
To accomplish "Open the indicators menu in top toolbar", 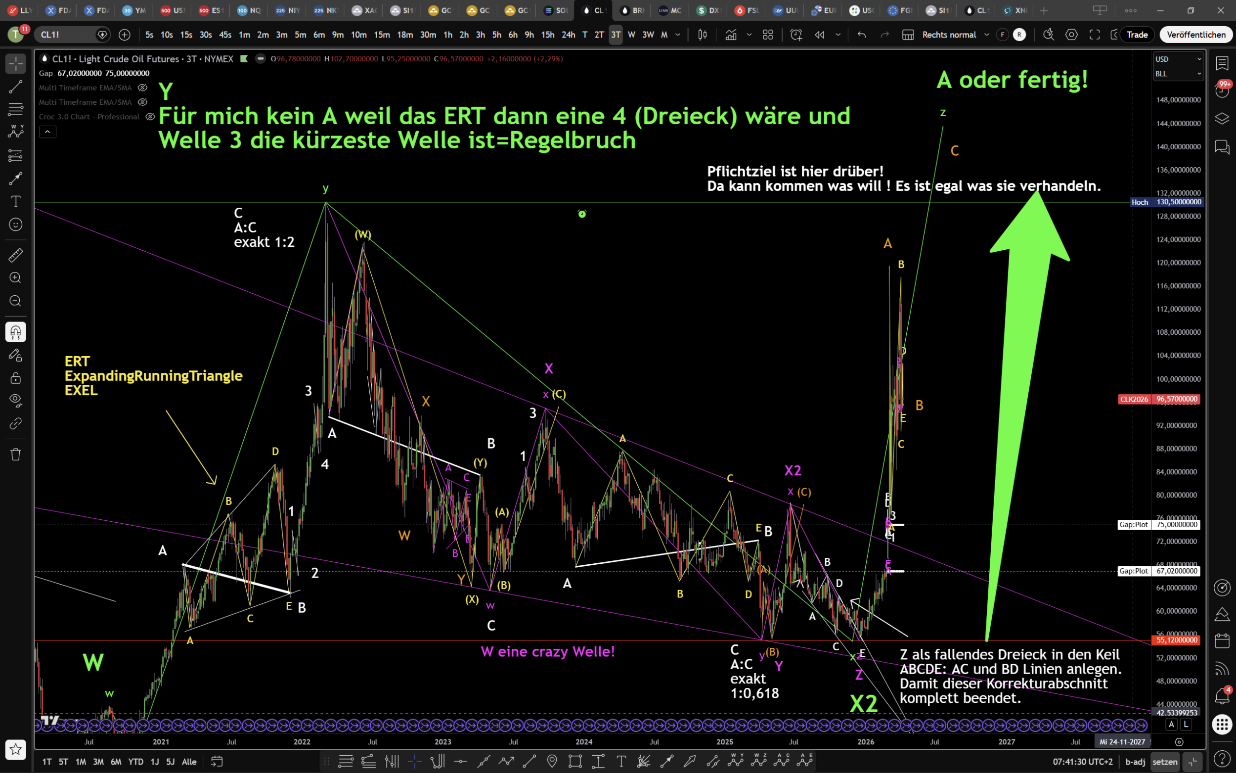I will point(731,35).
